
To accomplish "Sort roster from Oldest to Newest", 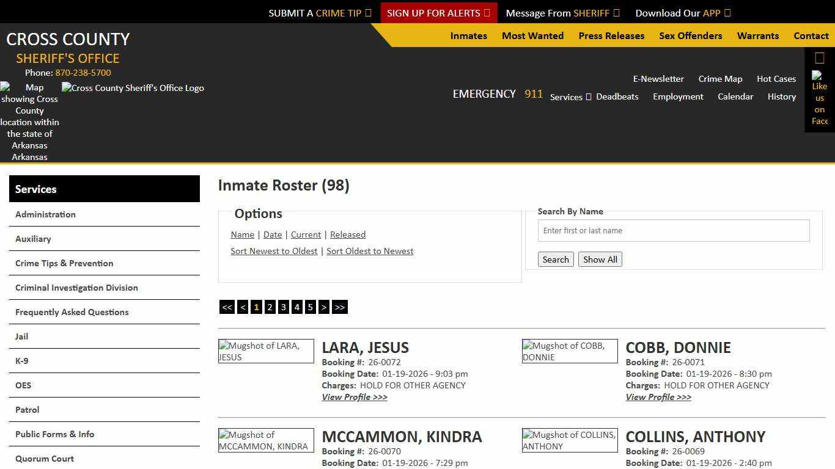I will (370, 251).
